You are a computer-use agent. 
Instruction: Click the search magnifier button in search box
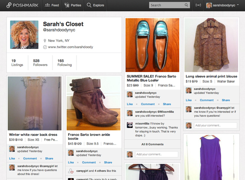click(x=186, y=5)
